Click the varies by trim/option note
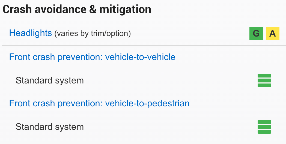 coord(93,34)
